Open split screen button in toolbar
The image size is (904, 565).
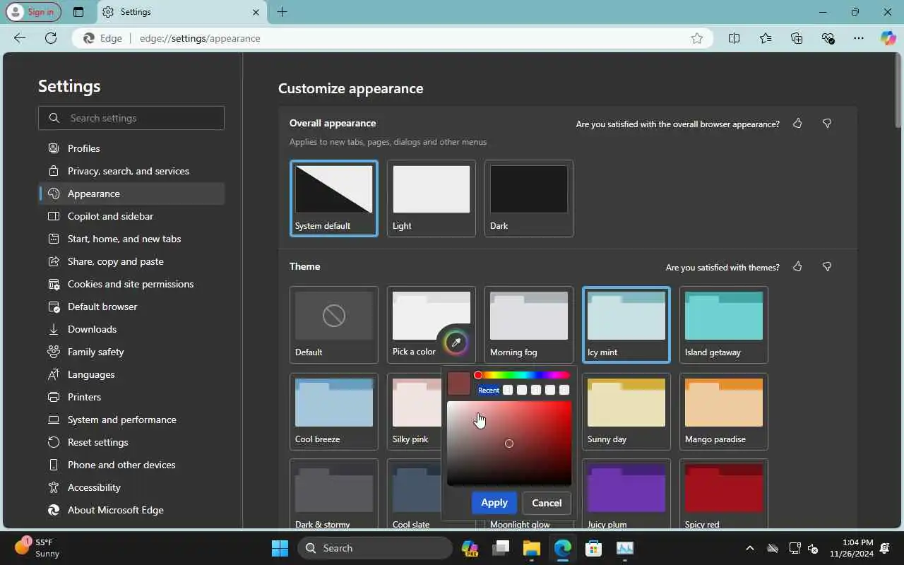[734, 38]
